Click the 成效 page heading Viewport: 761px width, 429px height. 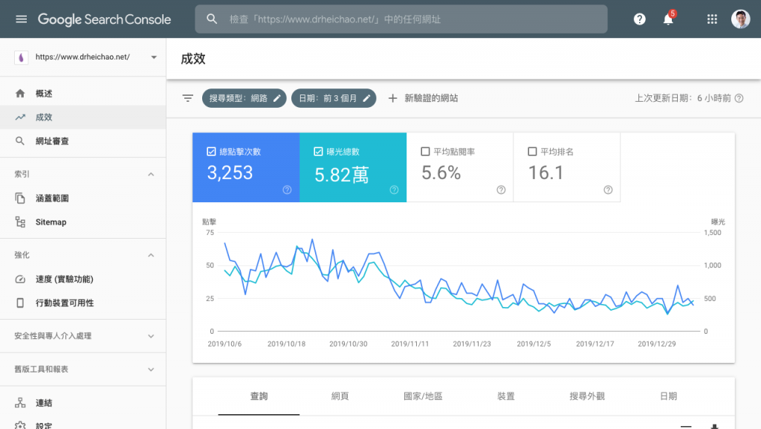click(193, 59)
